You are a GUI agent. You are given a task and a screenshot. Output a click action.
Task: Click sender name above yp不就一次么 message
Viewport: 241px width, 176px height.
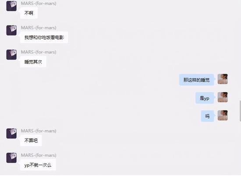point(39,155)
